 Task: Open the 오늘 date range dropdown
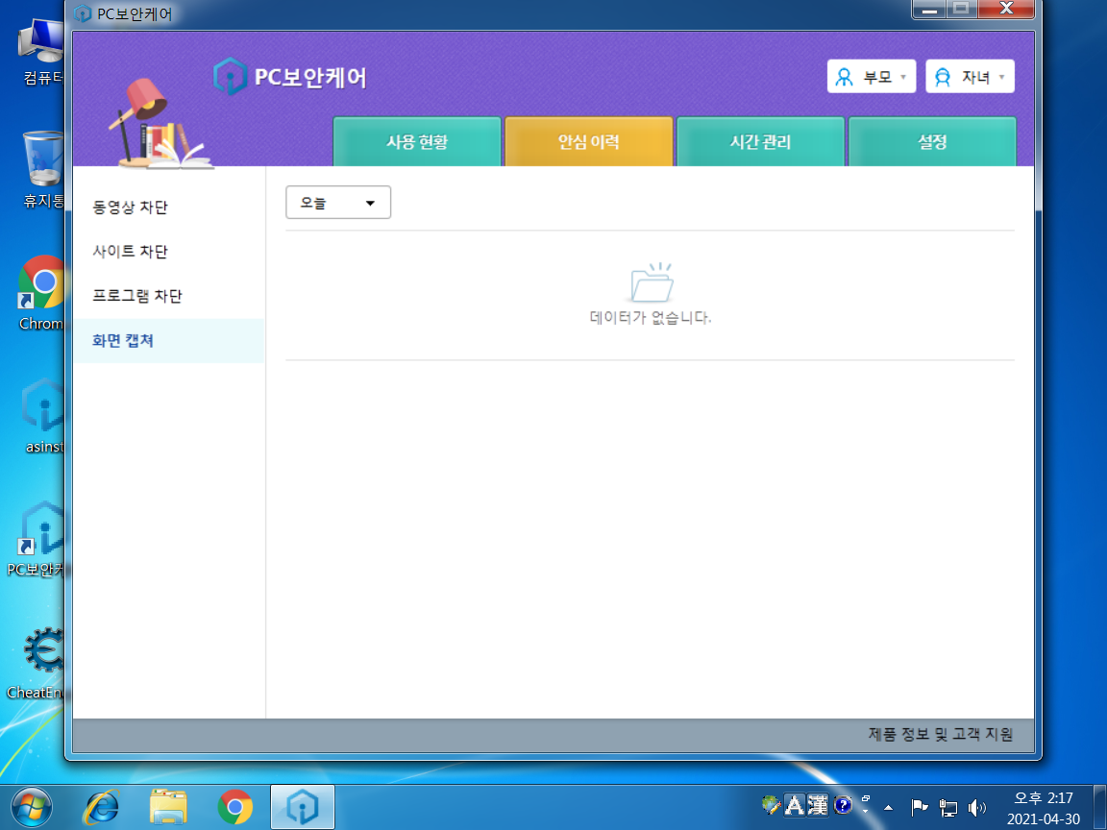click(x=338, y=203)
